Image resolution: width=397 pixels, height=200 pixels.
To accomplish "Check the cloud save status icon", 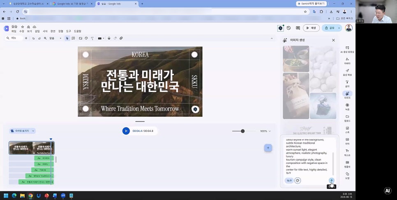I will pyautogui.click(x=35, y=27).
